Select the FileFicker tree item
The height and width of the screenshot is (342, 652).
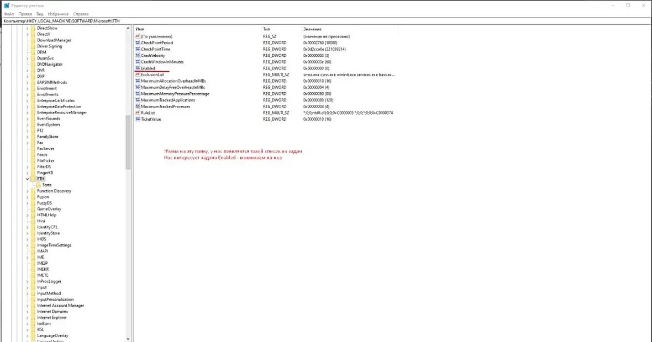[x=45, y=161]
